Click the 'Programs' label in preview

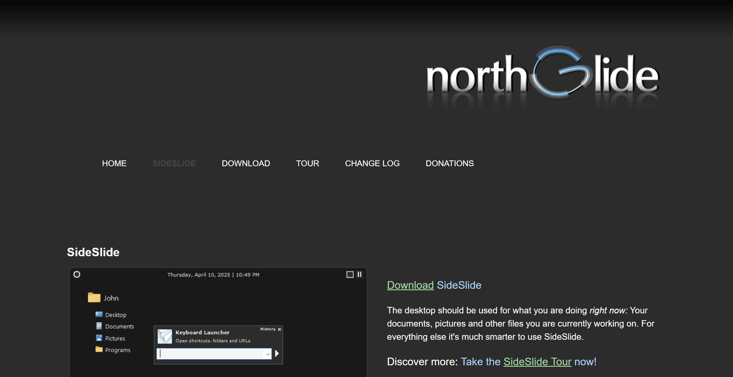(118, 350)
